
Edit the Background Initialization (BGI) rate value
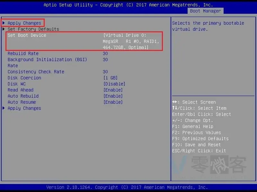coord(105,60)
